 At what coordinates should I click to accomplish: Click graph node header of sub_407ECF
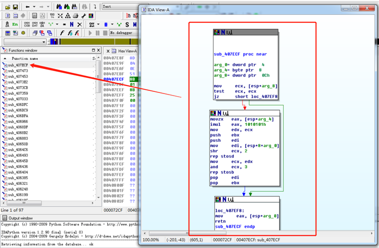click(246, 32)
